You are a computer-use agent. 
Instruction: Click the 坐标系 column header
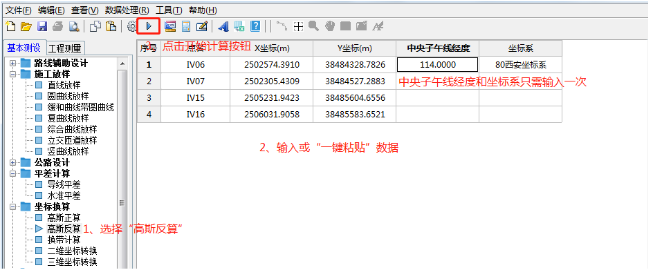coord(521,48)
